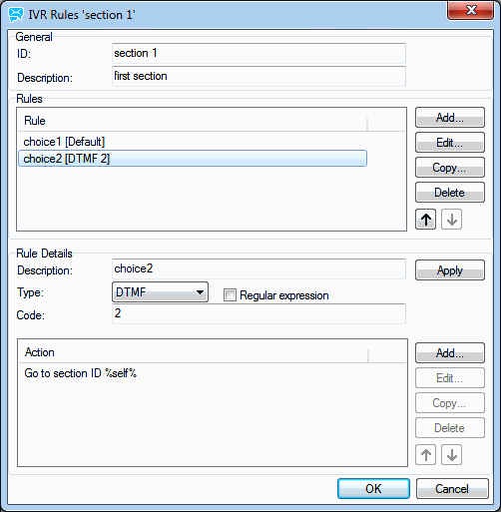This screenshot has width=501, height=512.
Task: Move action up with arrow icon
Action: pos(425,454)
